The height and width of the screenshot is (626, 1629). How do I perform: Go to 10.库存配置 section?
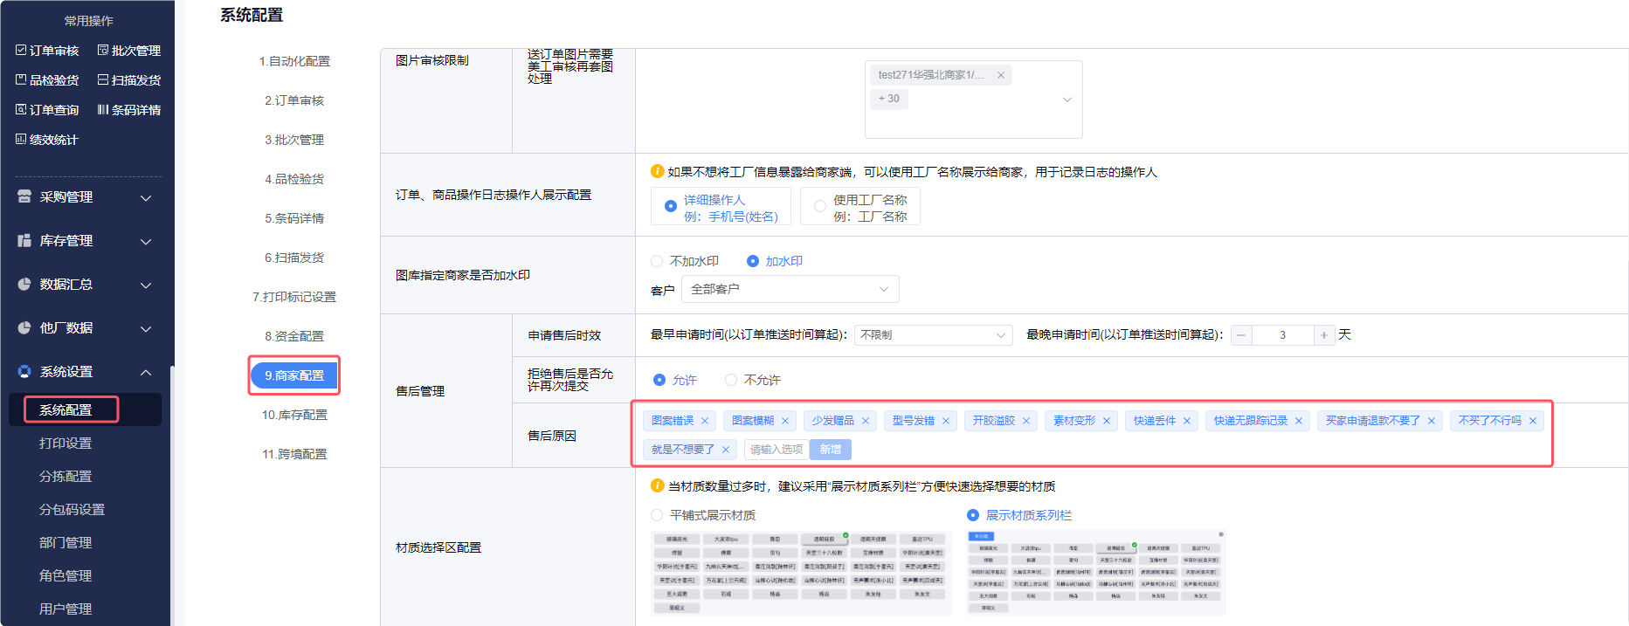coord(294,415)
